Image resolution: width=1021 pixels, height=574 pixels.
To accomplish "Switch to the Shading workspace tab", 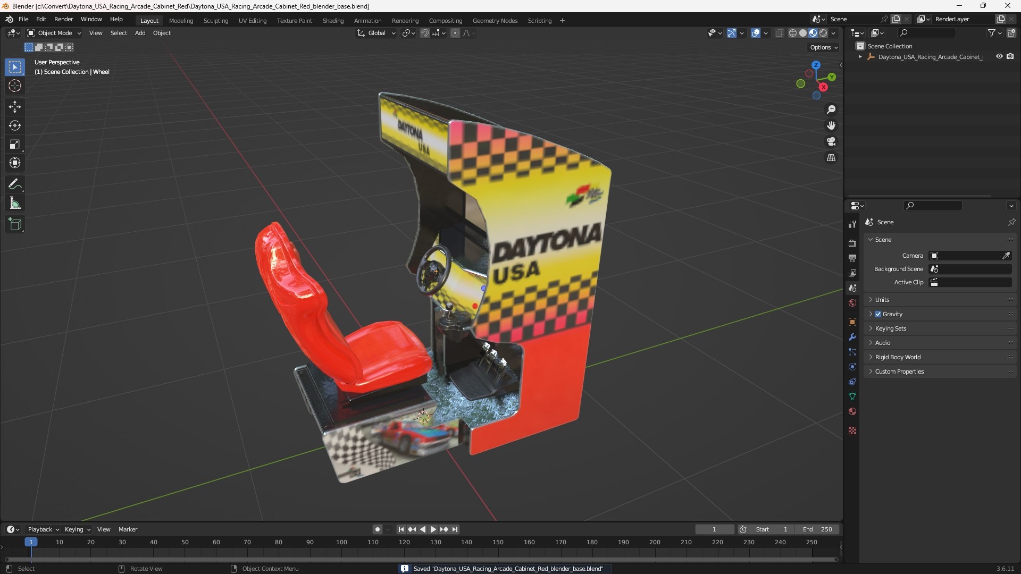I will (x=333, y=20).
